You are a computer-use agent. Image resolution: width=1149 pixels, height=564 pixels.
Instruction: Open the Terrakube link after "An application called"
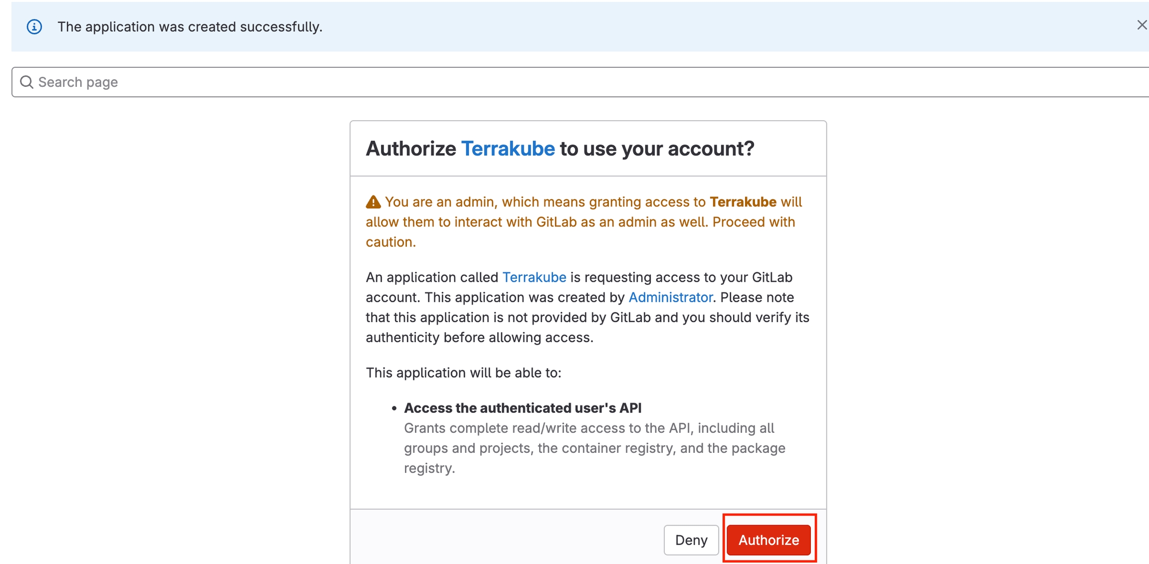click(534, 277)
